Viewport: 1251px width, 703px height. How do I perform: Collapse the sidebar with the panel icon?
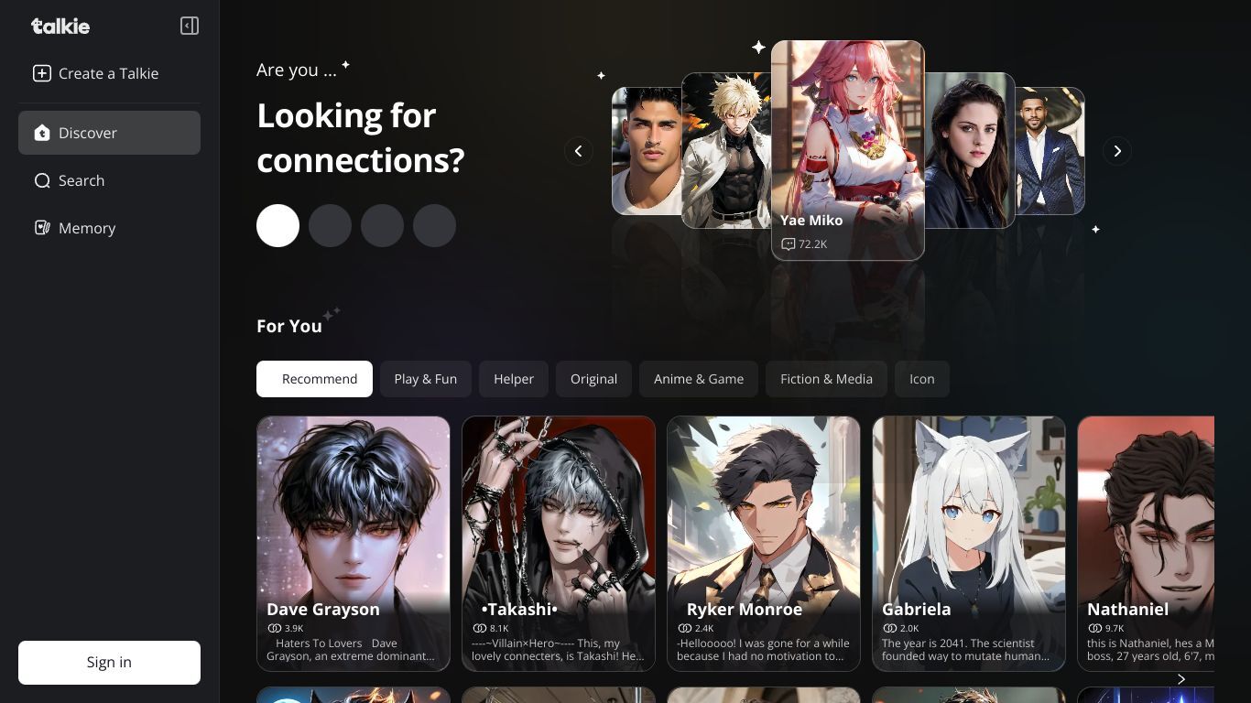pos(190,26)
